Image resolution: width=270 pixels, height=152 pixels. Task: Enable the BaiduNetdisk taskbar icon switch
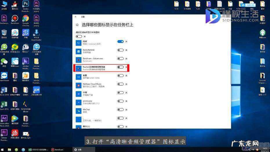tap(120, 50)
